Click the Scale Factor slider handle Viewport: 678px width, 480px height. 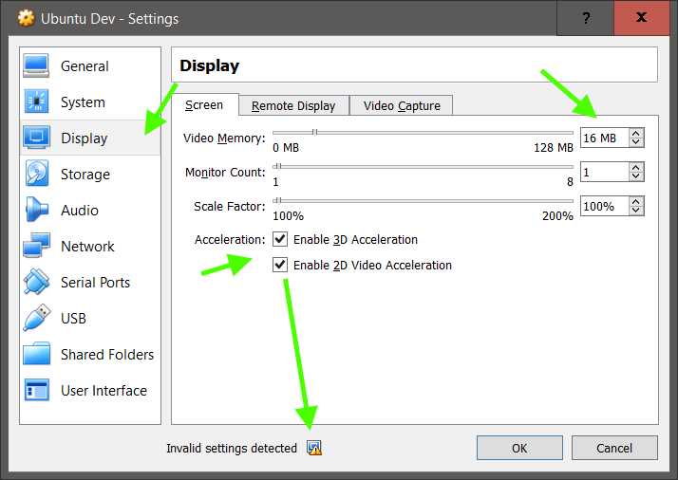(x=277, y=200)
